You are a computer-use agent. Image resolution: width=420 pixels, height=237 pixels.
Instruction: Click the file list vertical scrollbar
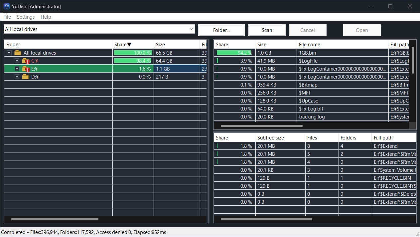click(x=413, y=60)
